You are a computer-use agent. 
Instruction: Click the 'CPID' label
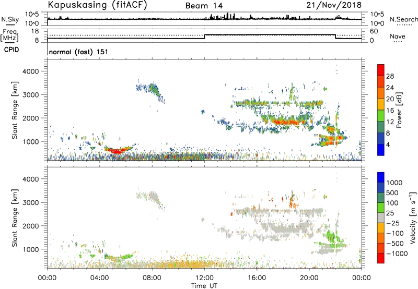pyautogui.click(x=11, y=50)
